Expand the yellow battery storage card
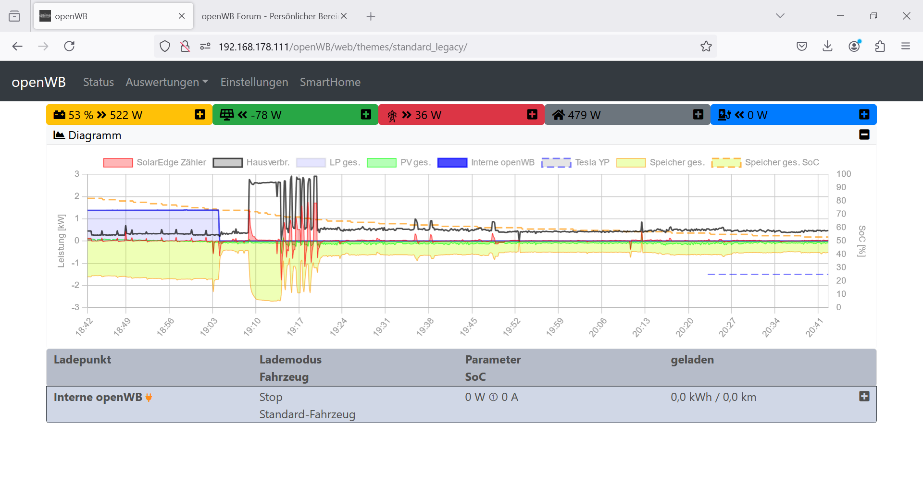Screen dimensions: 923x484 click(x=200, y=114)
